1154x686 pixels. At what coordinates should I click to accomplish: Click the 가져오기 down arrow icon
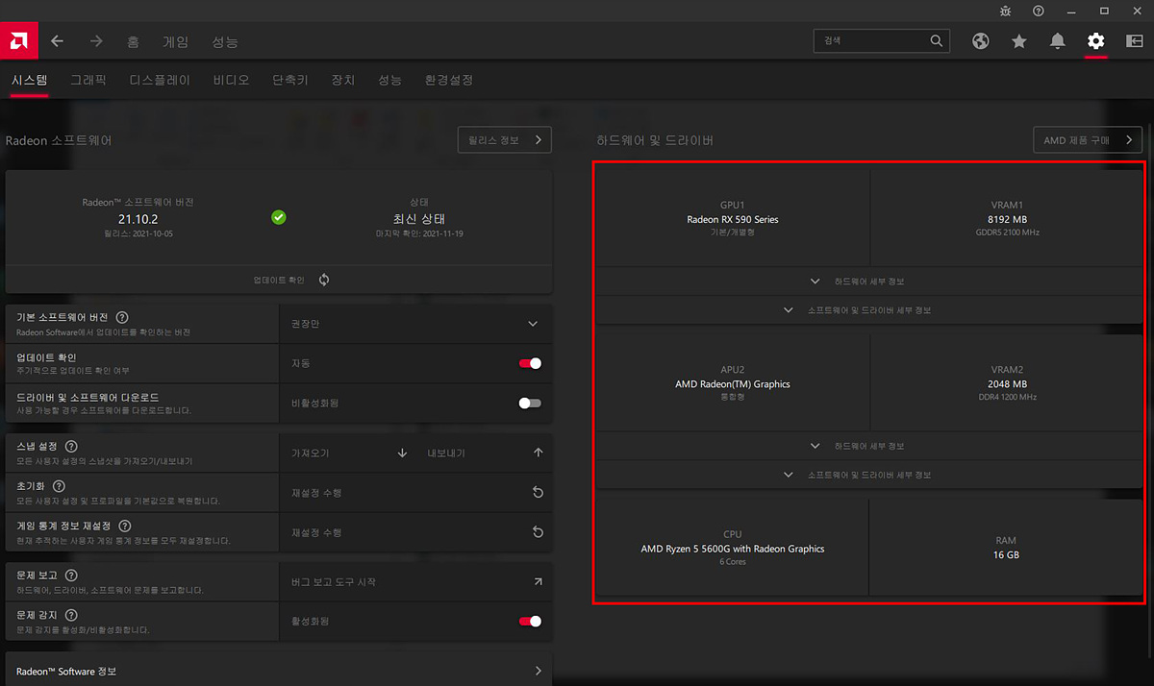click(x=402, y=453)
